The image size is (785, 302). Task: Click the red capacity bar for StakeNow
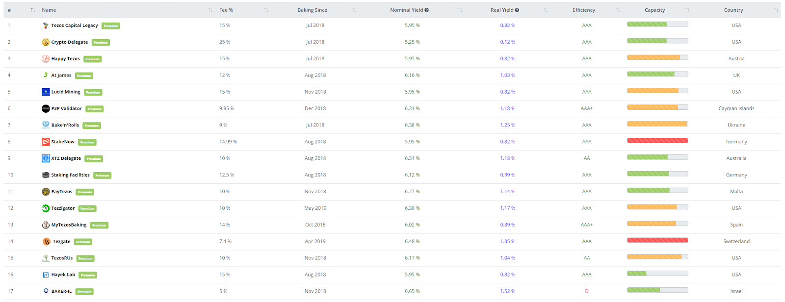(657, 141)
